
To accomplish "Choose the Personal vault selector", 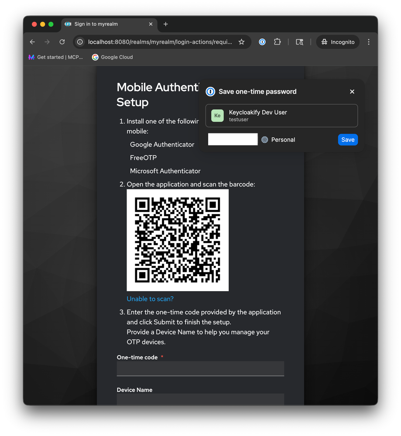I will [278, 140].
